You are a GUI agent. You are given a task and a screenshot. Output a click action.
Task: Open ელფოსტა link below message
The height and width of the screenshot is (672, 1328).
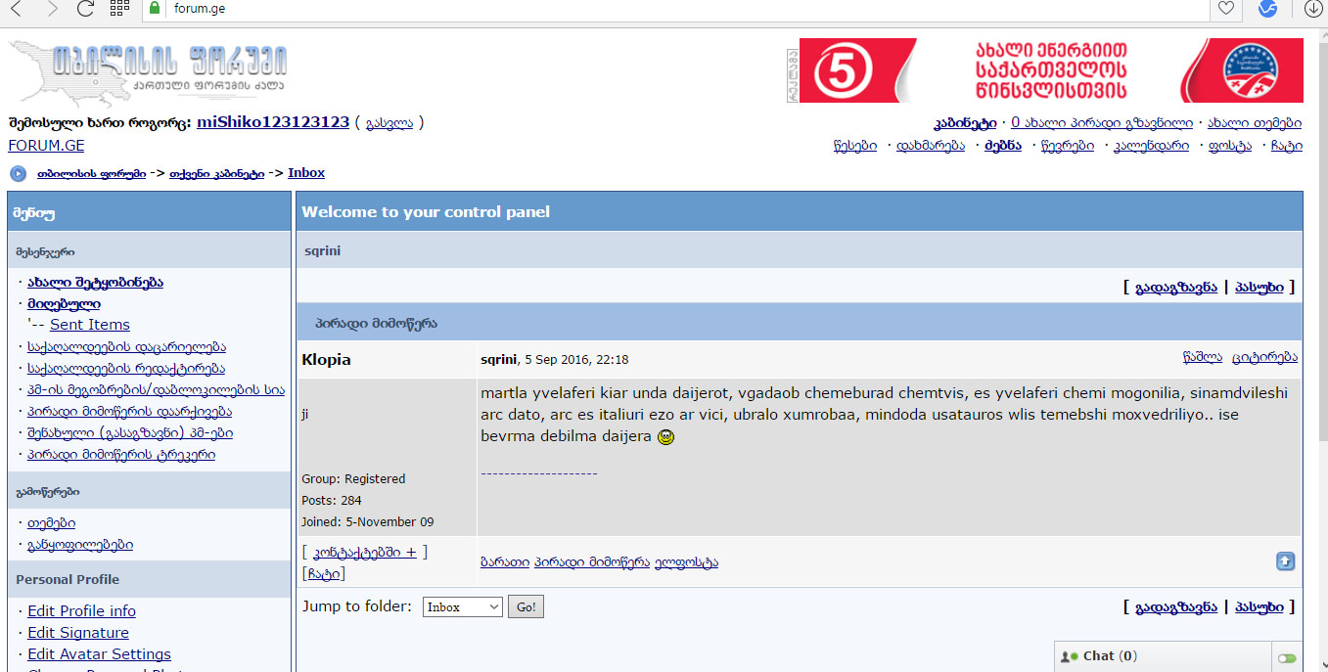(686, 561)
